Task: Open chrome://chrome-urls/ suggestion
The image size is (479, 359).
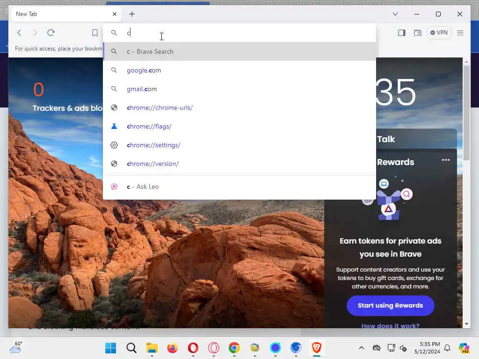Action: tap(239, 108)
